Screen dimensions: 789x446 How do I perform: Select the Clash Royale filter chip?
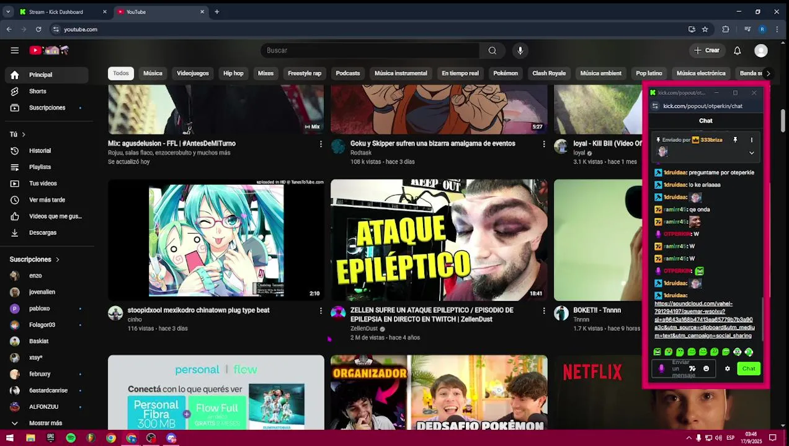[549, 73]
